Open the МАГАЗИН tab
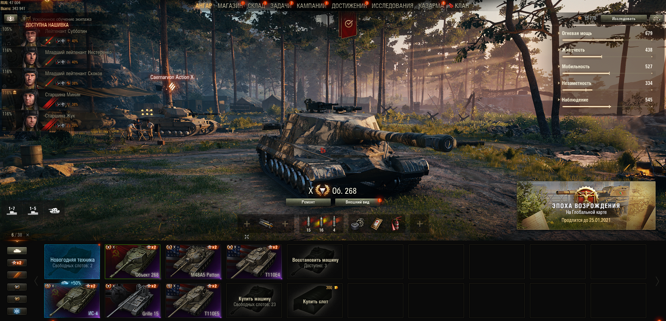666x321 pixels. [230, 6]
